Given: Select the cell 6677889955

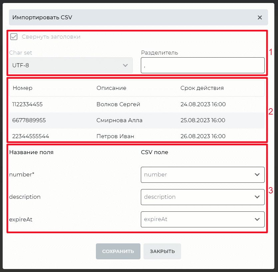Looking at the screenshot, I should 29,120.
